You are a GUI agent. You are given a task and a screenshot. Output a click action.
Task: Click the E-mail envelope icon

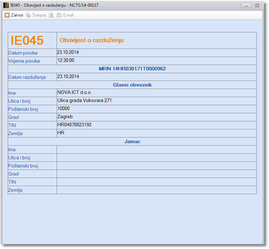click(59, 15)
